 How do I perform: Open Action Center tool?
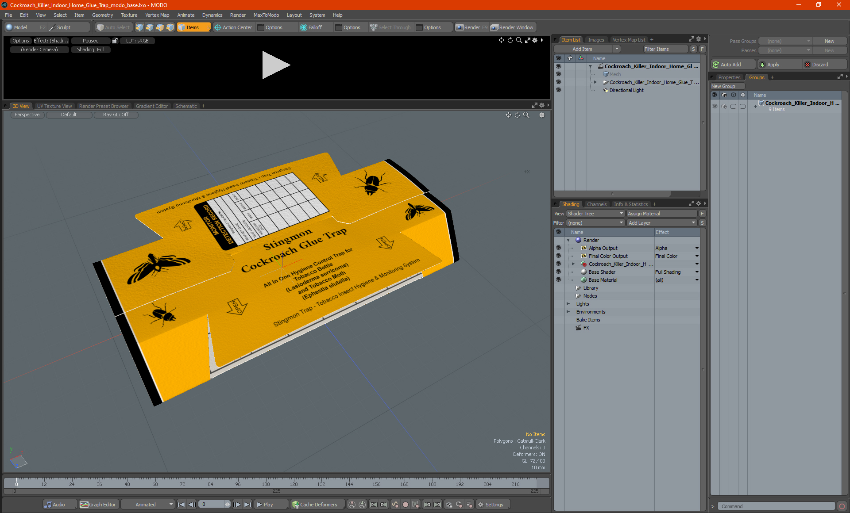click(233, 27)
